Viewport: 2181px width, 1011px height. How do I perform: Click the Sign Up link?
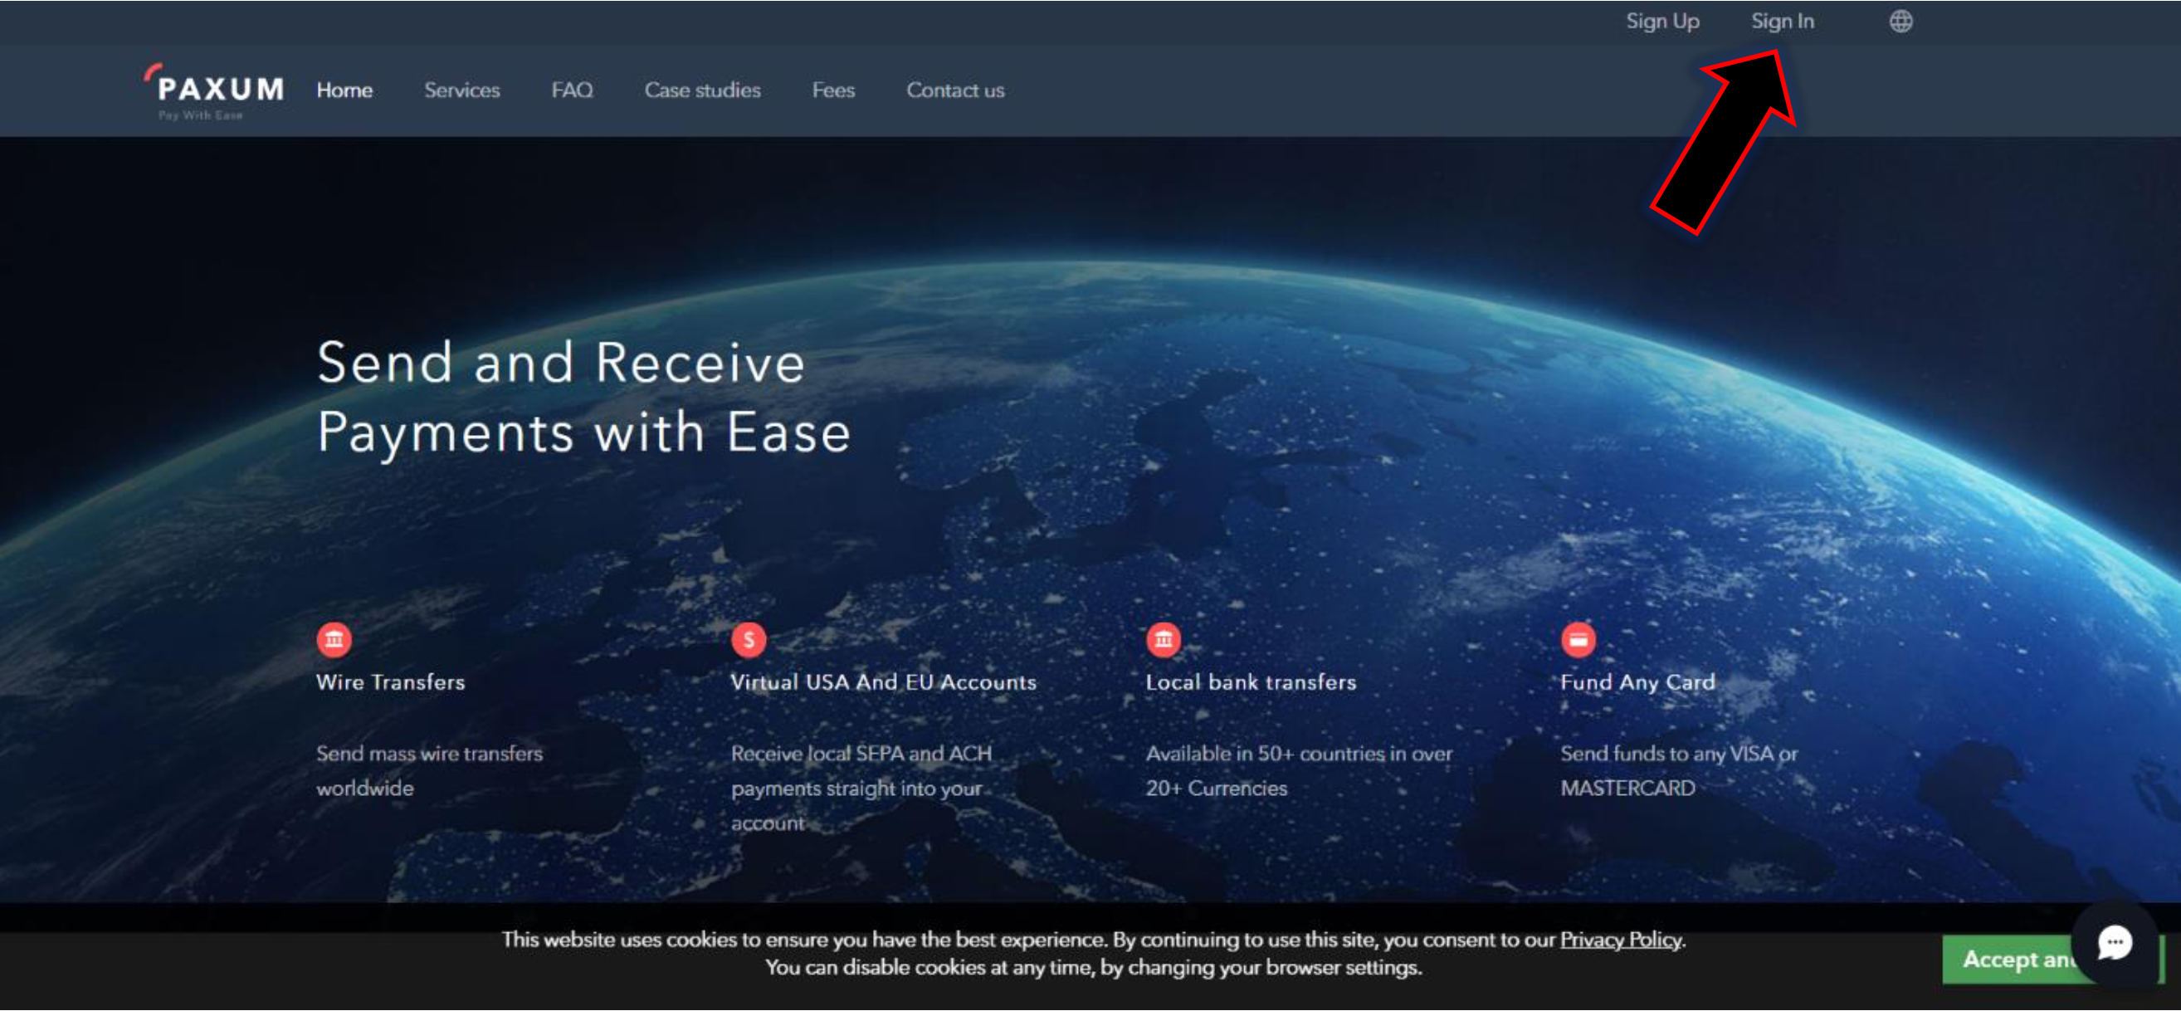1662,22
